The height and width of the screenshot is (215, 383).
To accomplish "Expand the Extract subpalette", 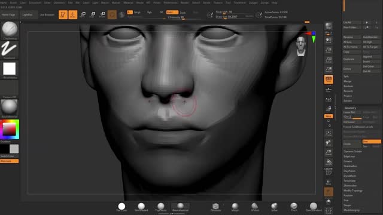I will click(x=348, y=101).
